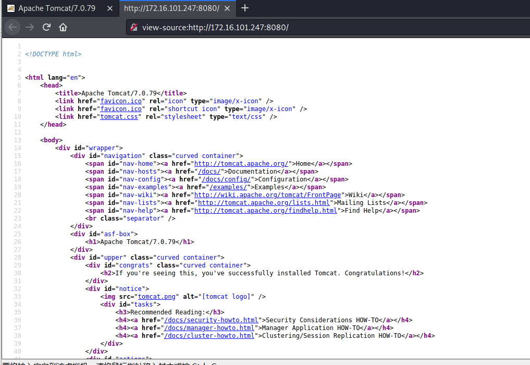This screenshot has width=530, height=365.
Task: Click the Manager Application HOW-TO text
Action: coord(311,328)
